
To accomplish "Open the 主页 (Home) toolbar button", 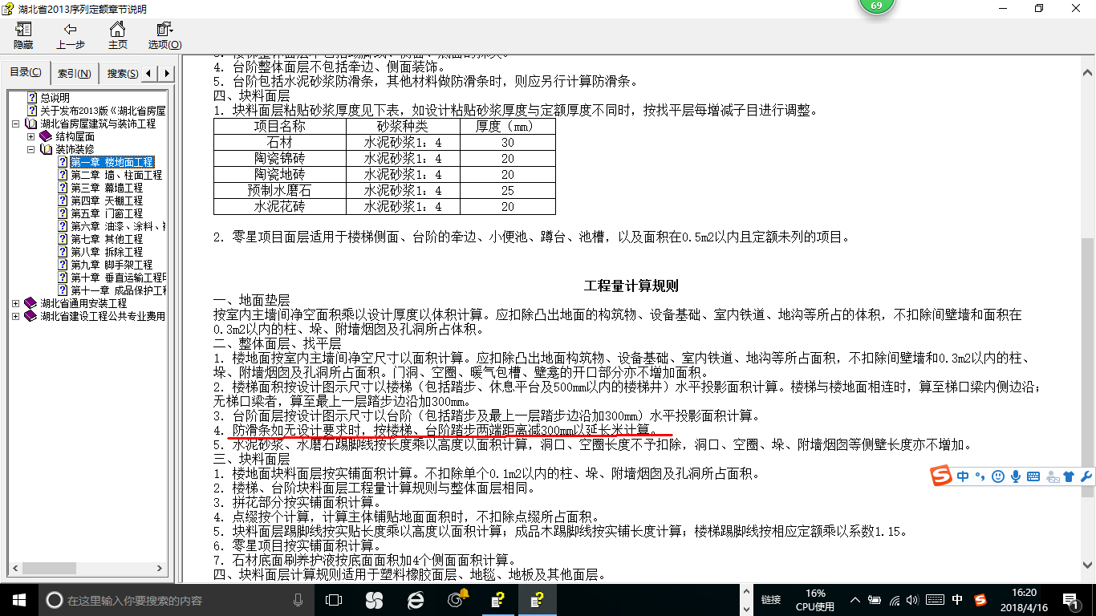I will click(118, 36).
